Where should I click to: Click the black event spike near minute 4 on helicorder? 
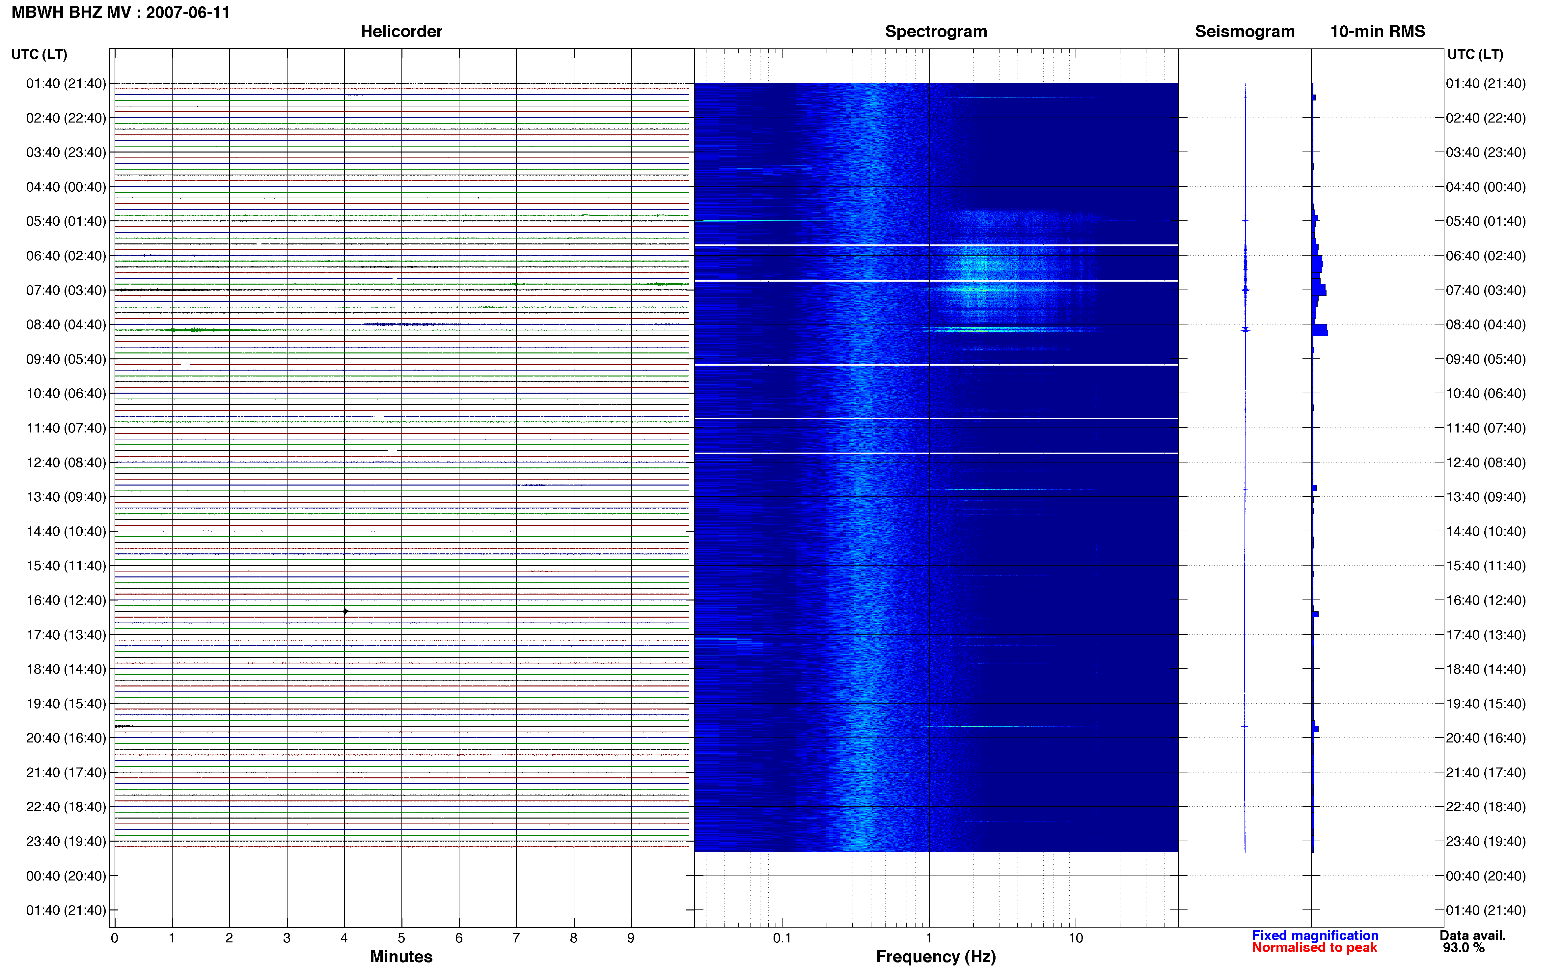click(x=346, y=611)
